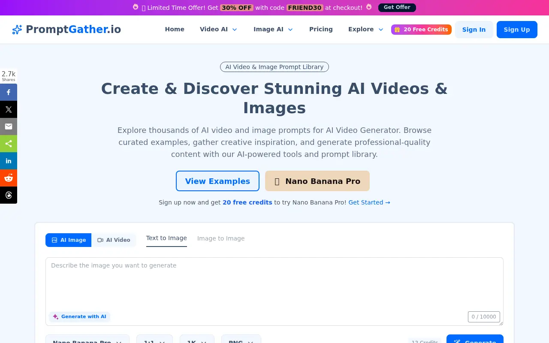Expand the Explore navigation dropdown
Image resolution: width=549 pixels, height=343 pixels.
pos(365,29)
